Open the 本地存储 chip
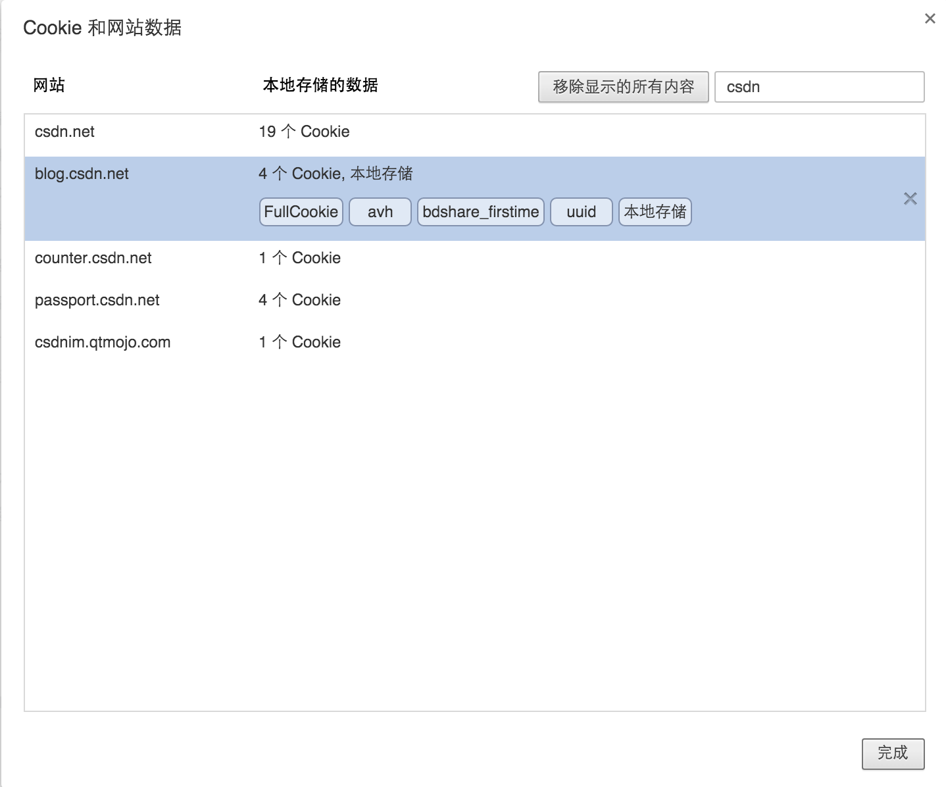The height and width of the screenshot is (787, 946). point(655,212)
